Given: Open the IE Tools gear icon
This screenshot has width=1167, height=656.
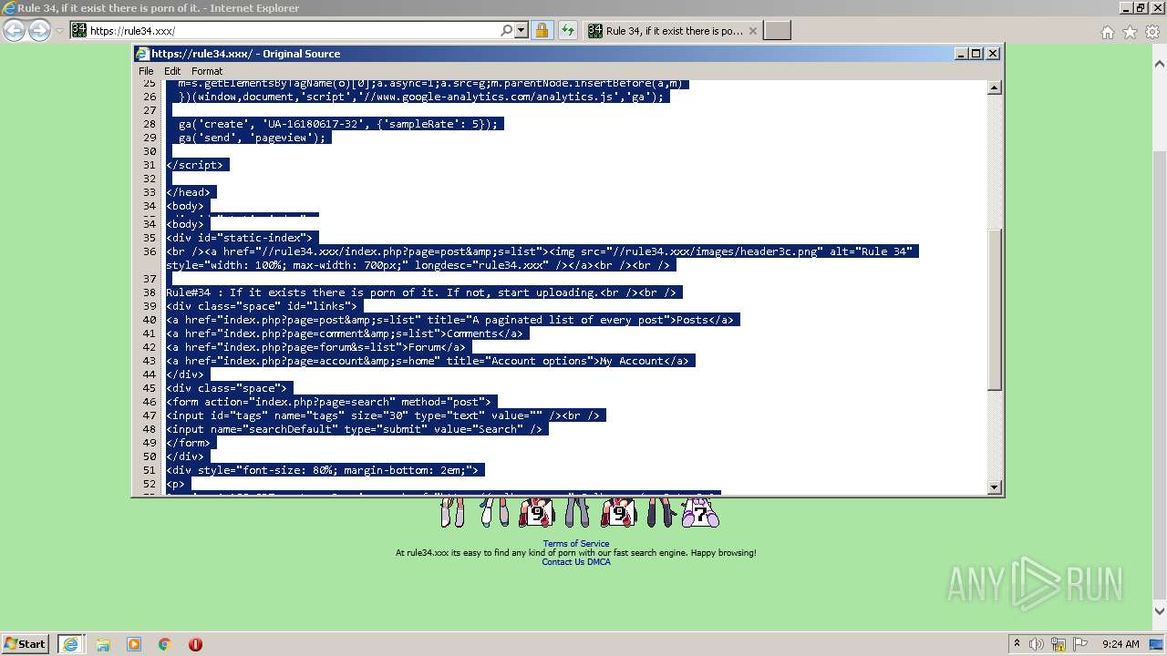Looking at the screenshot, I should 1152,32.
